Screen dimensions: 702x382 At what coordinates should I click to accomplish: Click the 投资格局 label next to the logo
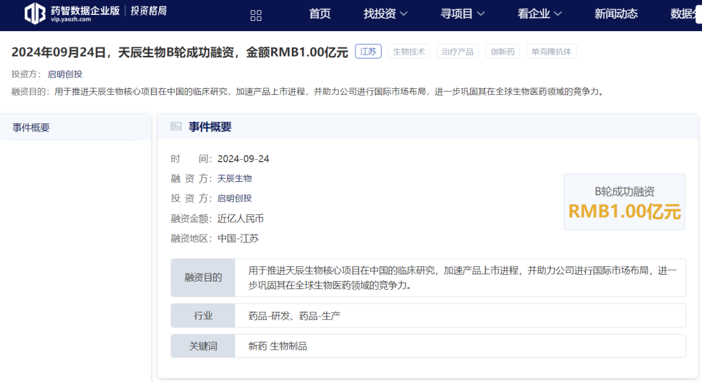coord(149,11)
